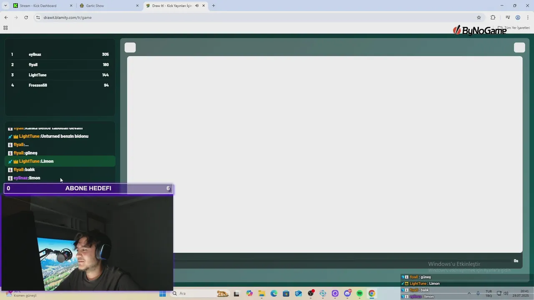
Task: Open the apps grid in bookmarks bar
Action: tap(5, 28)
